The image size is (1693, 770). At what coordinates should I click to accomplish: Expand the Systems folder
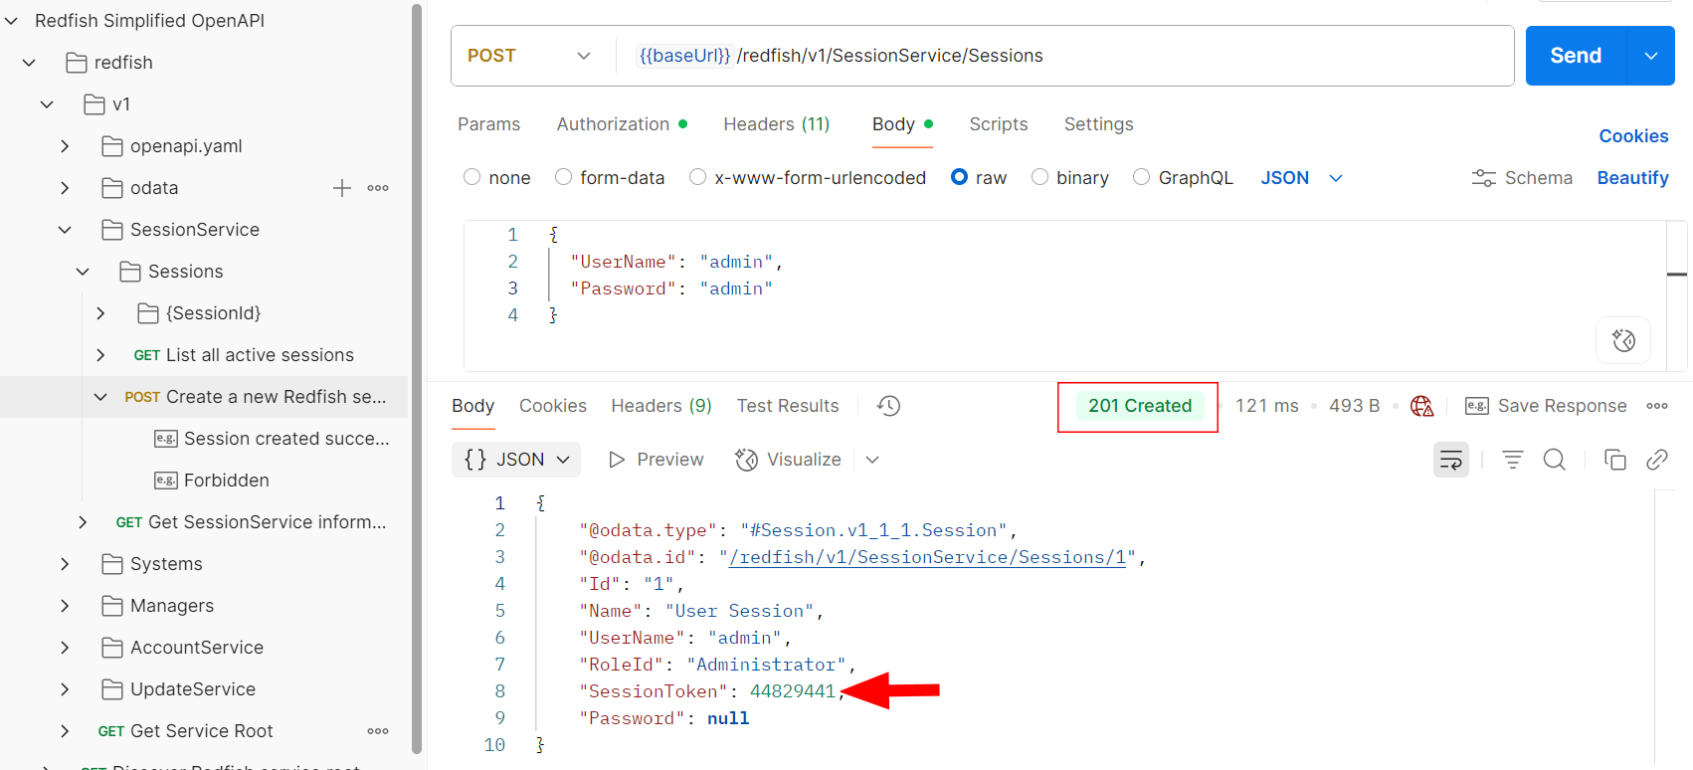(65, 564)
